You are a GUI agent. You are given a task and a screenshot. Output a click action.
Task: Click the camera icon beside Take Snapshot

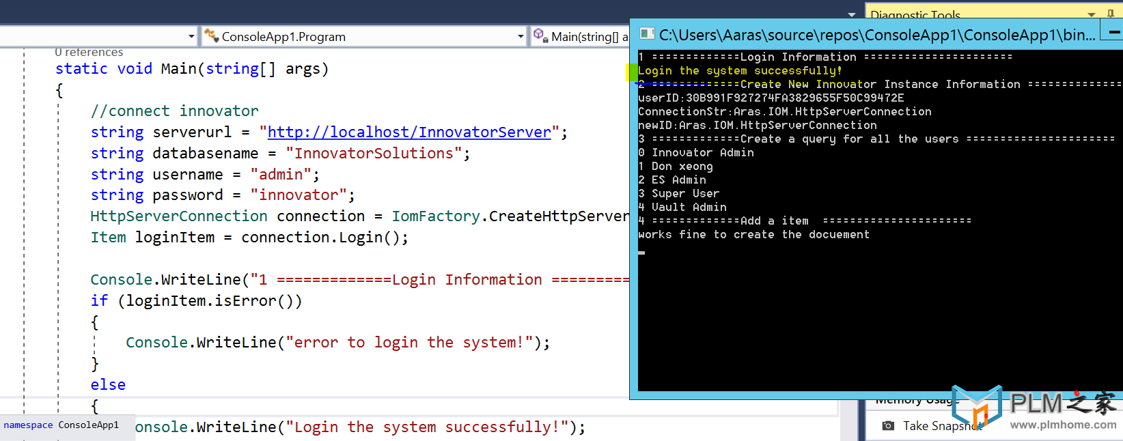pyautogui.click(x=888, y=426)
